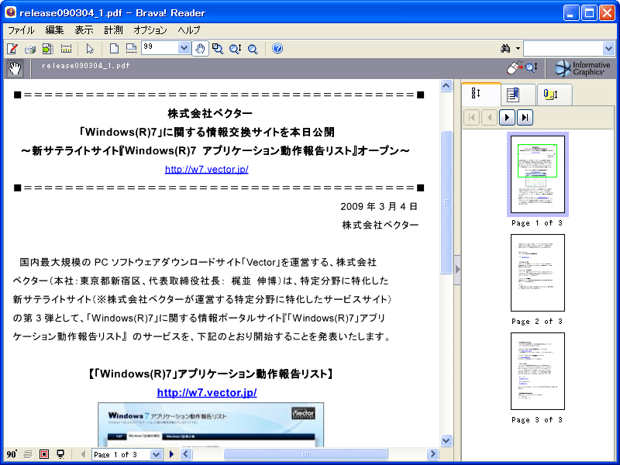Click the printer icon in toolbar
This screenshot has height=465, width=620.
click(30, 49)
